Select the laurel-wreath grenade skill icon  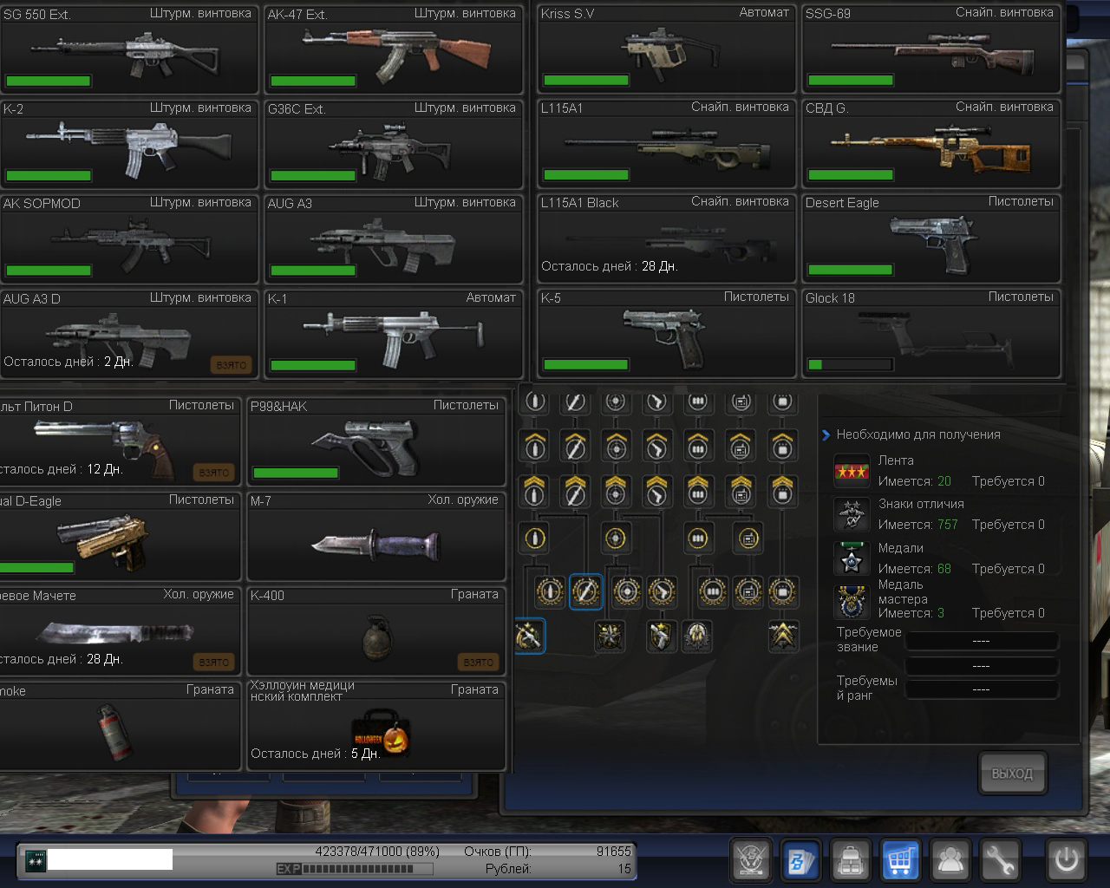[x=549, y=591]
